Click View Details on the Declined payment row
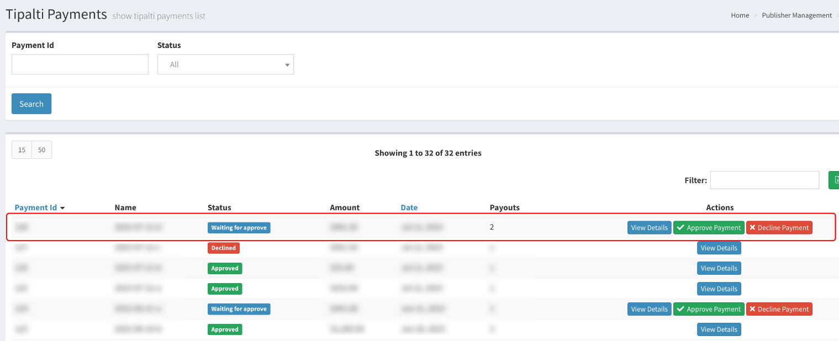The image size is (839, 341). [x=719, y=248]
